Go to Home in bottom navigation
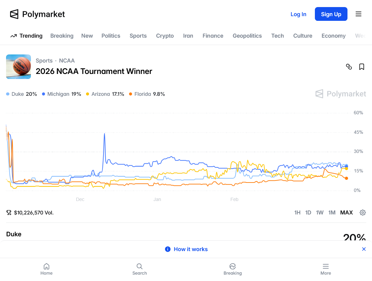Image resolution: width=372 pixels, height=281 pixels. (46, 269)
